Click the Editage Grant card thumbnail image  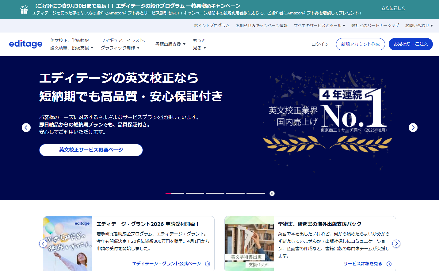point(68,244)
